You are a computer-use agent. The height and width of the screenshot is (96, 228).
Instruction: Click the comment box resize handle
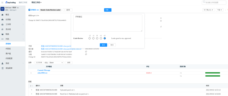click(x=141, y=31)
